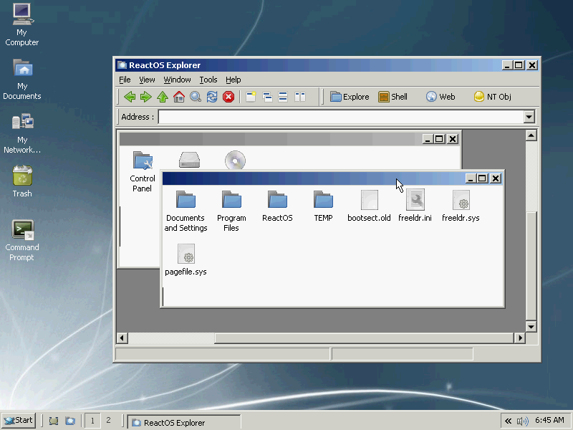Image resolution: width=573 pixels, height=430 pixels.
Task: Open the Help menu
Action: click(x=233, y=80)
